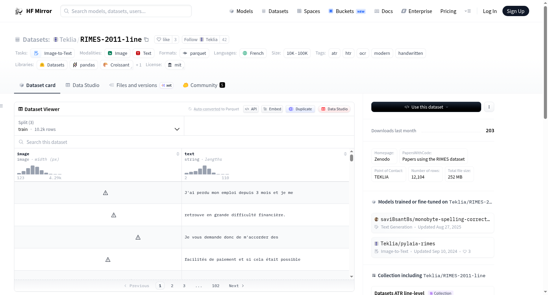The image size is (548, 295).
Task: Click the Teklia organization avatar icon
Action: [55, 39]
